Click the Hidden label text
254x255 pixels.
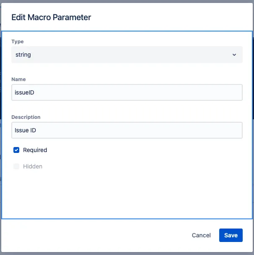click(x=33, y=166)
